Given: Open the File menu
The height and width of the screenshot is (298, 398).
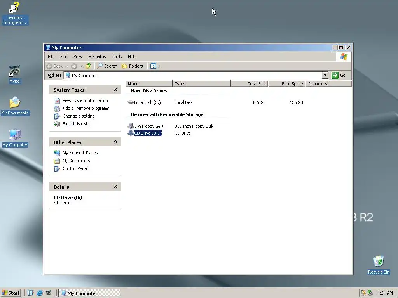Looking at the screenshot, I should tap(51, 57).
